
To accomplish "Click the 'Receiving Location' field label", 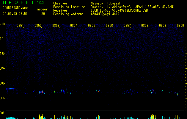I will coord(69,7).
